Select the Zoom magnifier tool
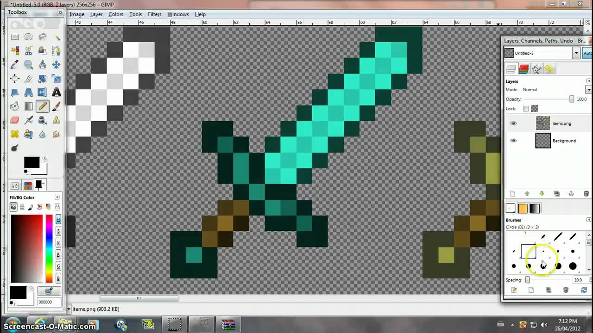The image size is (593, 333). pos(29,65)
